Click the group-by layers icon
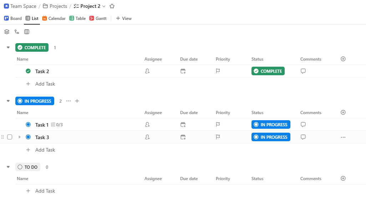Viewport: 366px width, 204px height. point(7,32)
